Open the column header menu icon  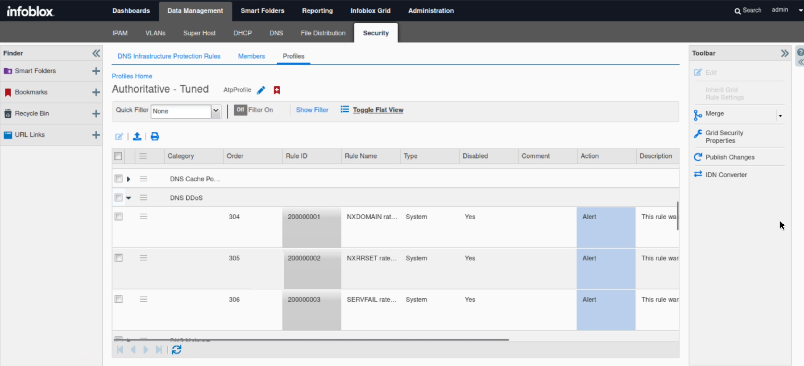click(143, 156)
